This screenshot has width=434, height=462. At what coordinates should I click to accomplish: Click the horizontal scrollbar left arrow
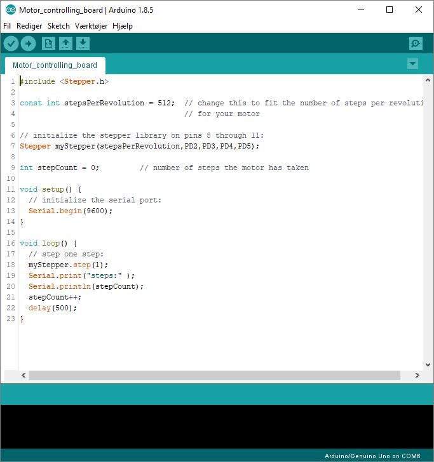[x=24, y=376]
